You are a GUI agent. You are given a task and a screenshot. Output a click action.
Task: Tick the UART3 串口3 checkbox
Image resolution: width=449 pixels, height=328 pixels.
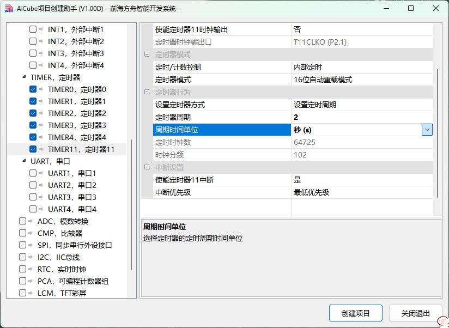[x=33, y=197]
